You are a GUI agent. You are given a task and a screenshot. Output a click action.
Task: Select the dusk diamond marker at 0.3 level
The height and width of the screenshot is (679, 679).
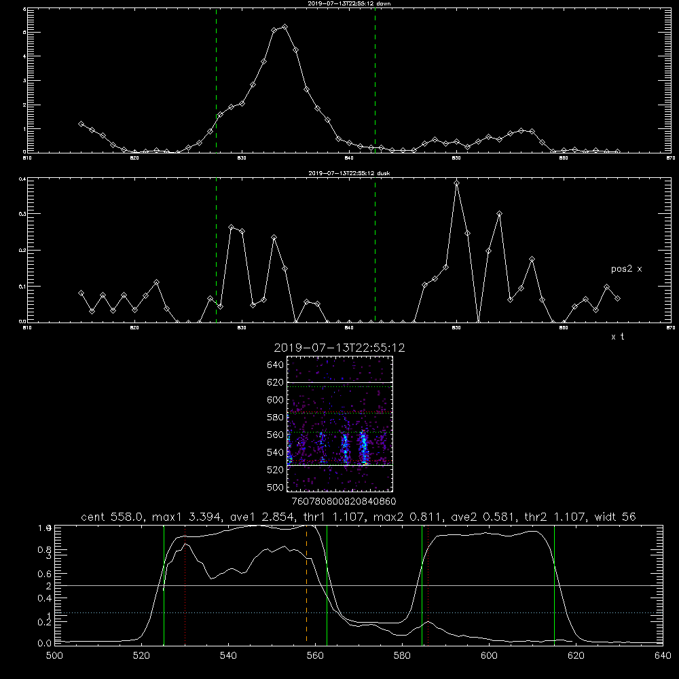pyautogui.click(x=499, y=214)
